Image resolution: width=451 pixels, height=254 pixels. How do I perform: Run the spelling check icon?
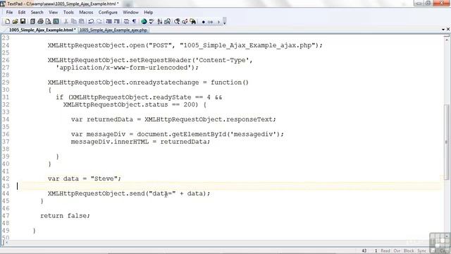[152, 22]
